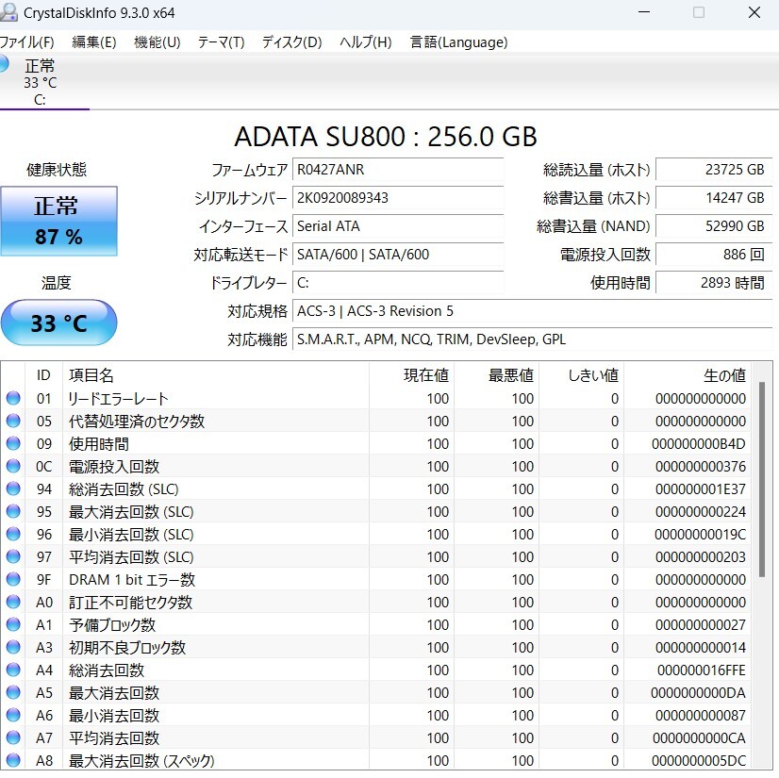
Task: Click the status icon of row 97 平均消去回数 (SLC)
Action: pyautogui.click(x=13, y=557)
